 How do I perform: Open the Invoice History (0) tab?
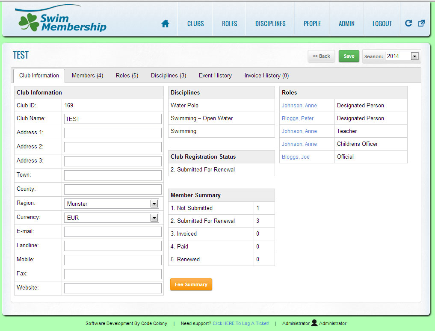(266, 76)
